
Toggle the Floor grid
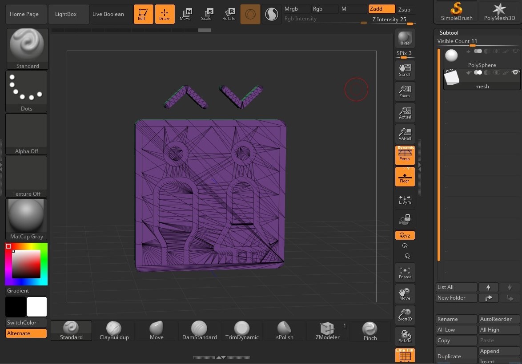coord(405,177)
